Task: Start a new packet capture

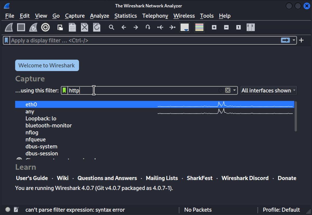Action: tap(9, 27)
